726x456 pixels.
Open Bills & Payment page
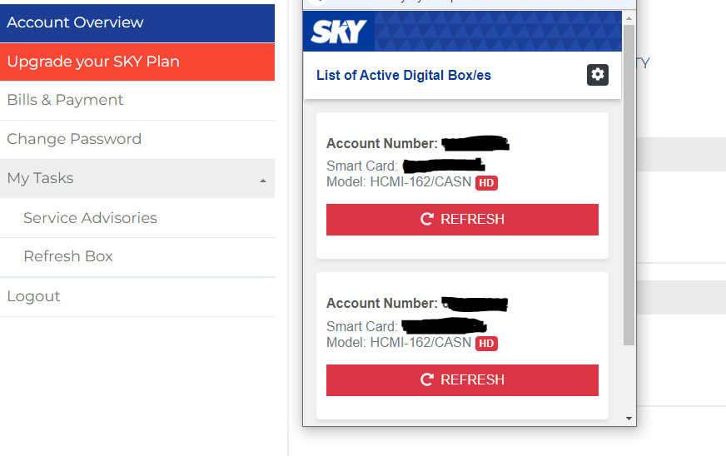pos(65,100)
